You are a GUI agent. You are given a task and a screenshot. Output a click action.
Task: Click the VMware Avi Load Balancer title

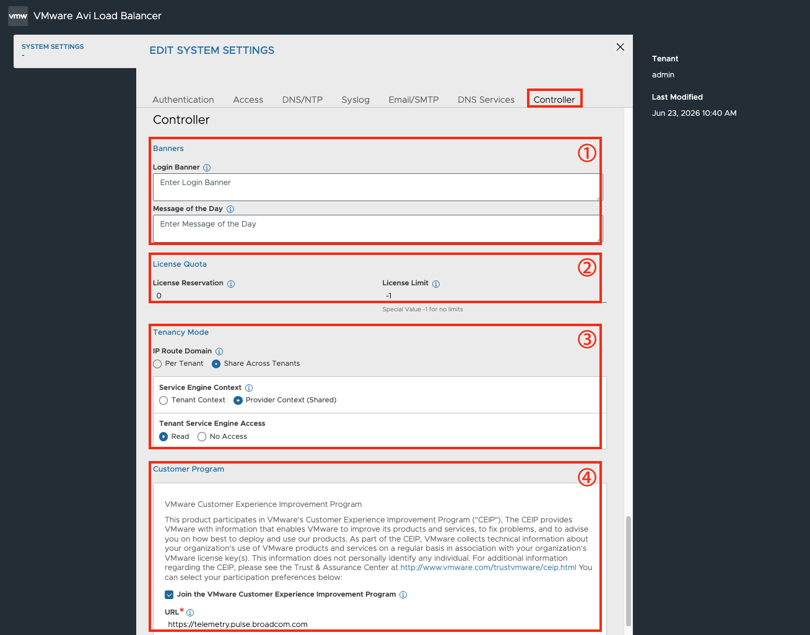pyautogui.click(x=97, y=16)
